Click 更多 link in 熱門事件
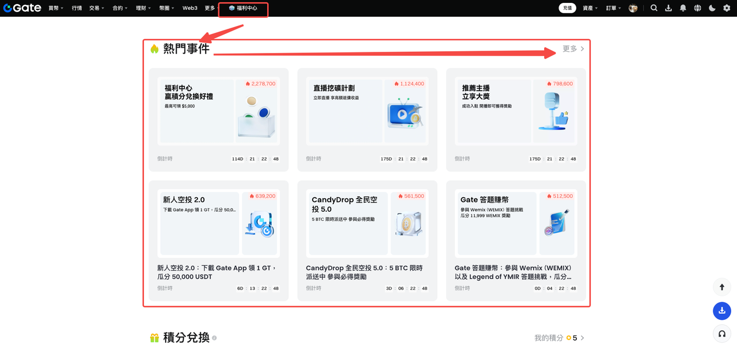737x351 pixels. pos(573,49)
